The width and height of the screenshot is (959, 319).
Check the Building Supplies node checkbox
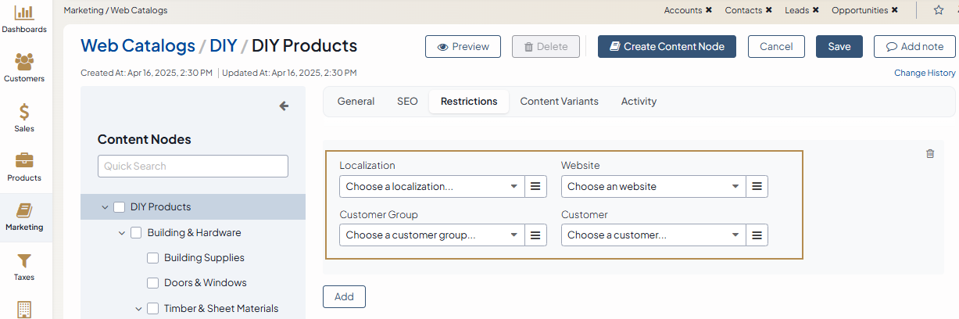tap(153, 258)
